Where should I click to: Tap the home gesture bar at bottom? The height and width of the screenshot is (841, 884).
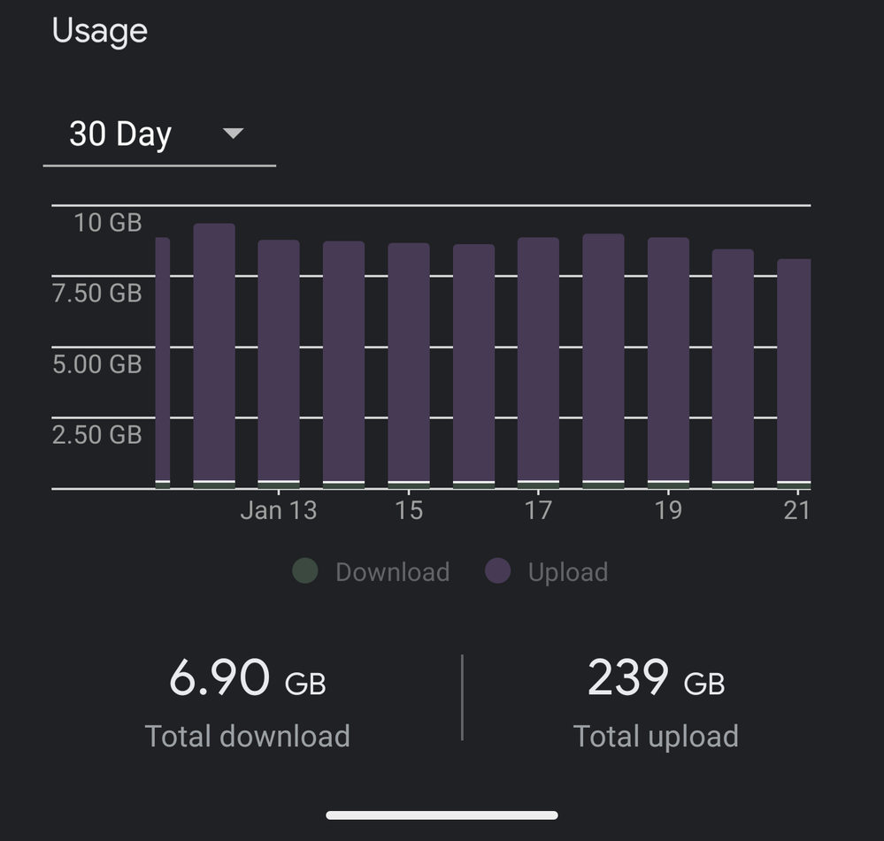442,814
